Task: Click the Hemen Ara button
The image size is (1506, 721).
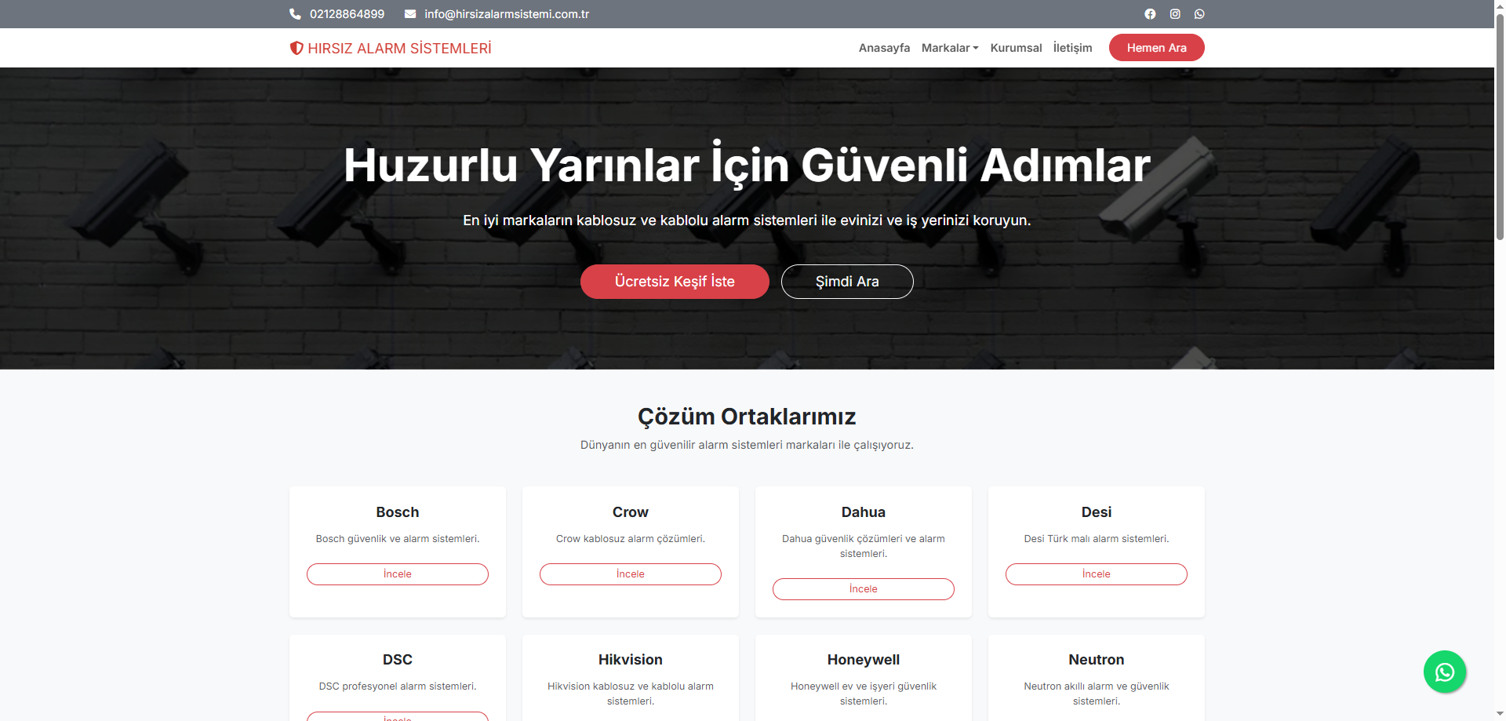Action: [1156, 48]
